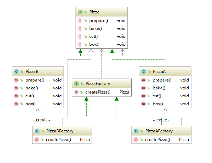Click prepare() method name in Pizza
This screenshot has width=212, height=163.
[98, 21]
